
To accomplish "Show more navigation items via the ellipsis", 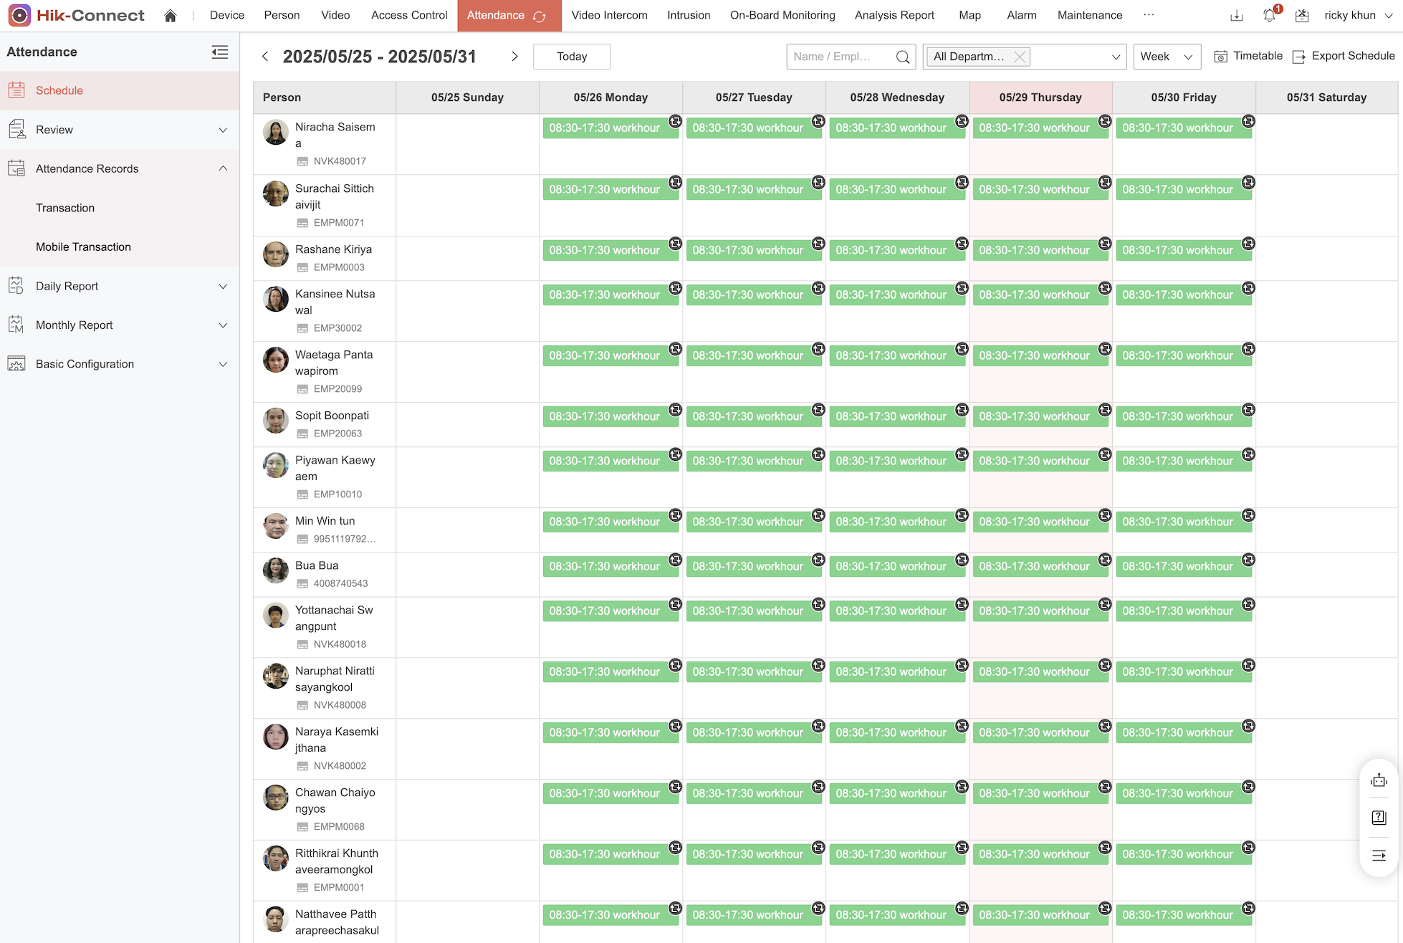I will [1149, 15].
